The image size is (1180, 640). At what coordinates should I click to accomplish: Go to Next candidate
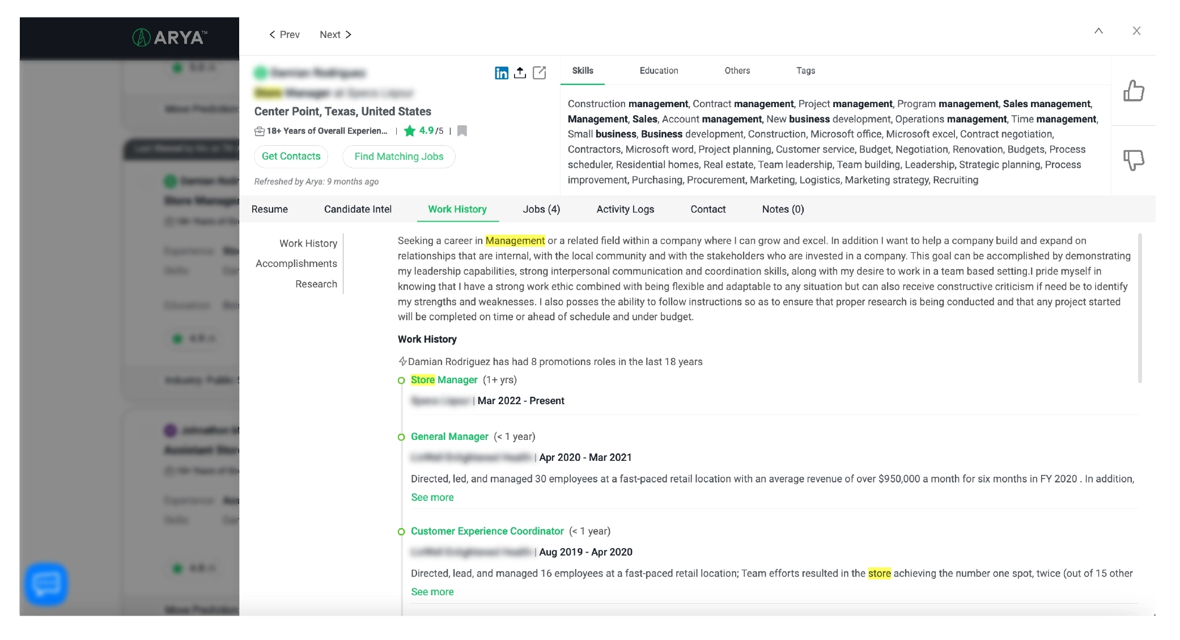[x=336, y=35]
